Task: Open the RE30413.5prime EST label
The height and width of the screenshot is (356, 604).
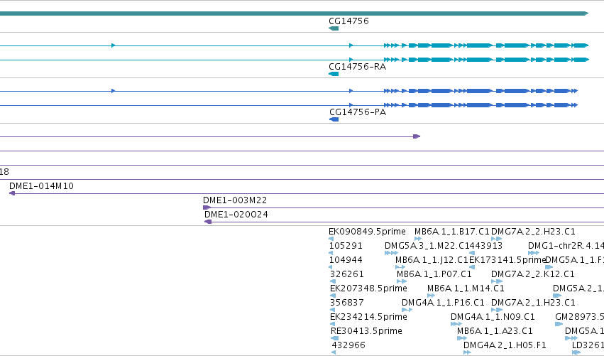Action: coord(366,331)
